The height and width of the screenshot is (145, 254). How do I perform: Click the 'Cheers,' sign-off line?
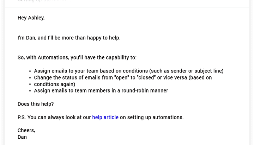tap(26, 130)
